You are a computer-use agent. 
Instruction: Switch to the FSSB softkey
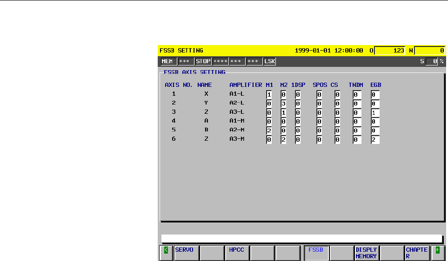(316, 253)
